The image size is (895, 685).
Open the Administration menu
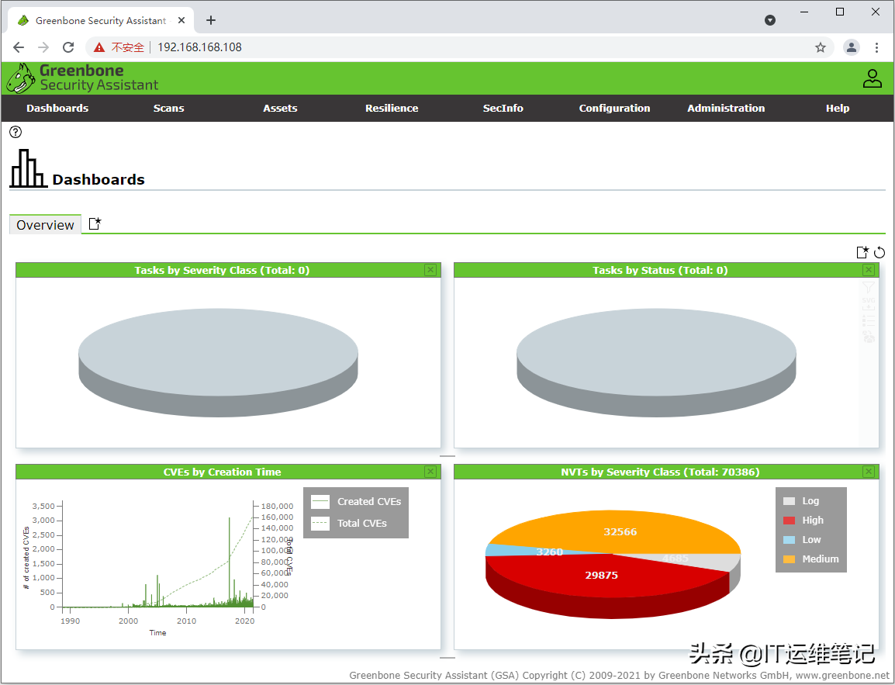click(725, 108)
